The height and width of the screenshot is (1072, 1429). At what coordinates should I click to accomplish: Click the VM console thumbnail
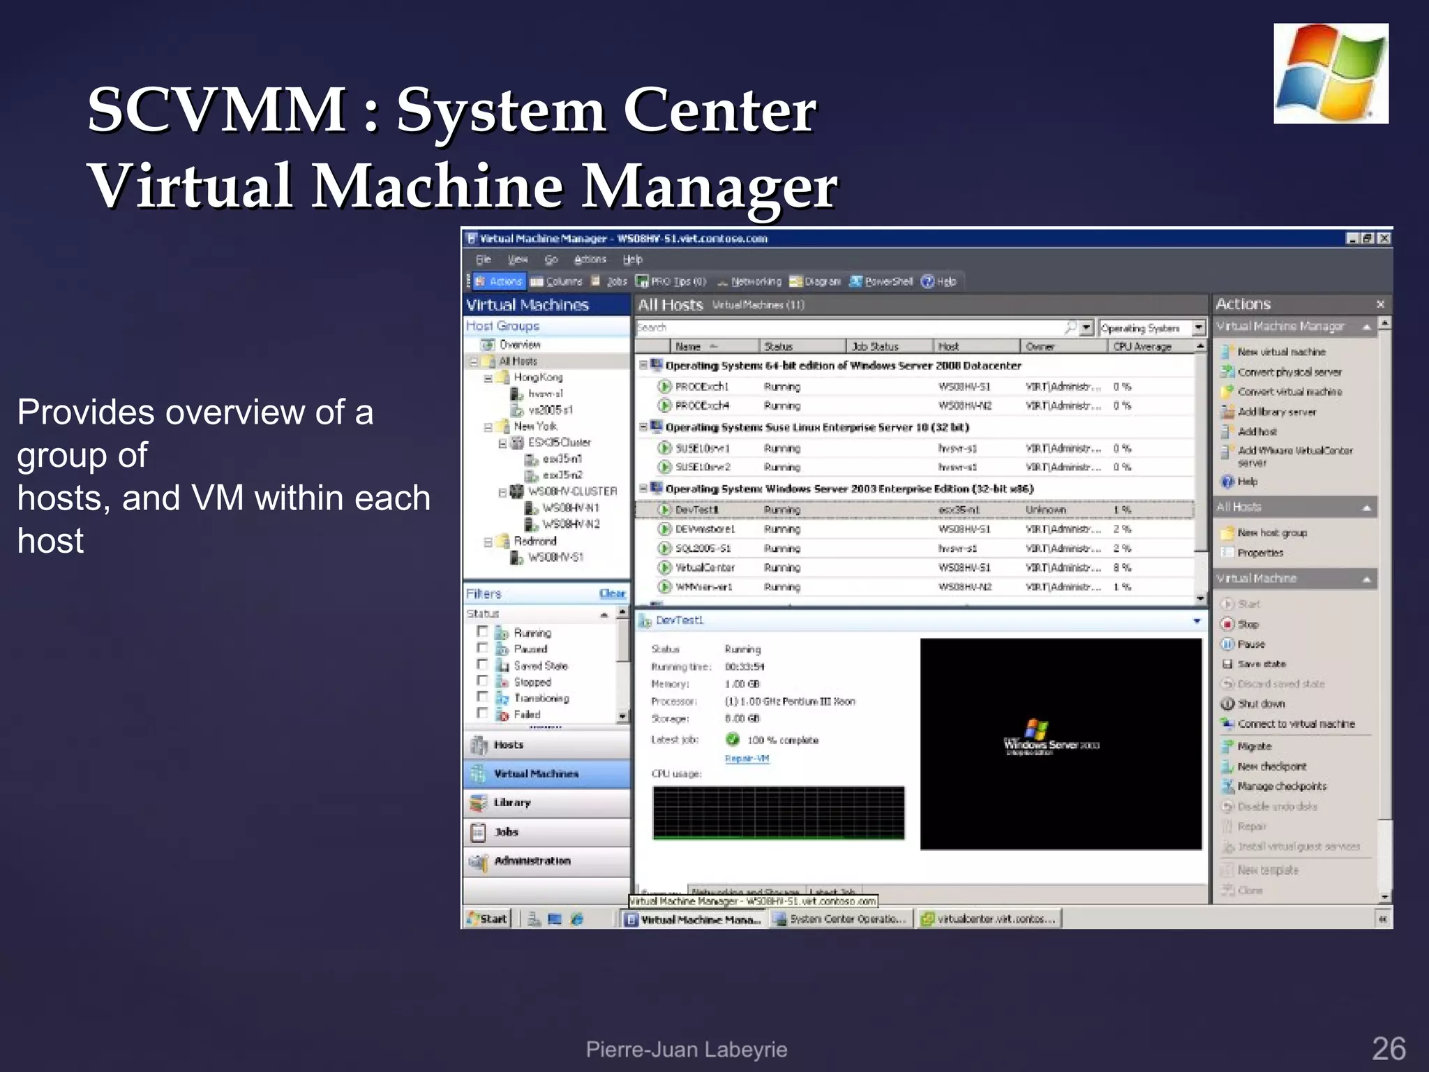[x=1061, y=744]
